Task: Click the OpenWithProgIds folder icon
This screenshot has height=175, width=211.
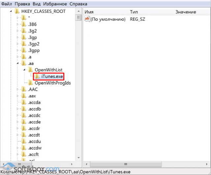Action: pyautogui.click(x=31, y=83)
